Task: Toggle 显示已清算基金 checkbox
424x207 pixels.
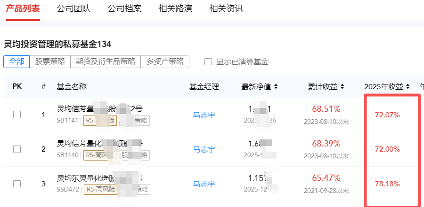Action: tap(208, 62)
